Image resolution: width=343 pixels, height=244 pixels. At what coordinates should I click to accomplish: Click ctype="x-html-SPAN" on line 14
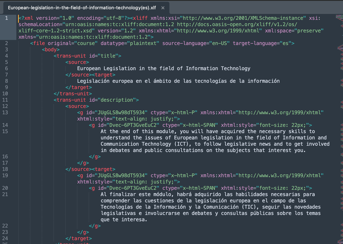click(x=190, y=125)
